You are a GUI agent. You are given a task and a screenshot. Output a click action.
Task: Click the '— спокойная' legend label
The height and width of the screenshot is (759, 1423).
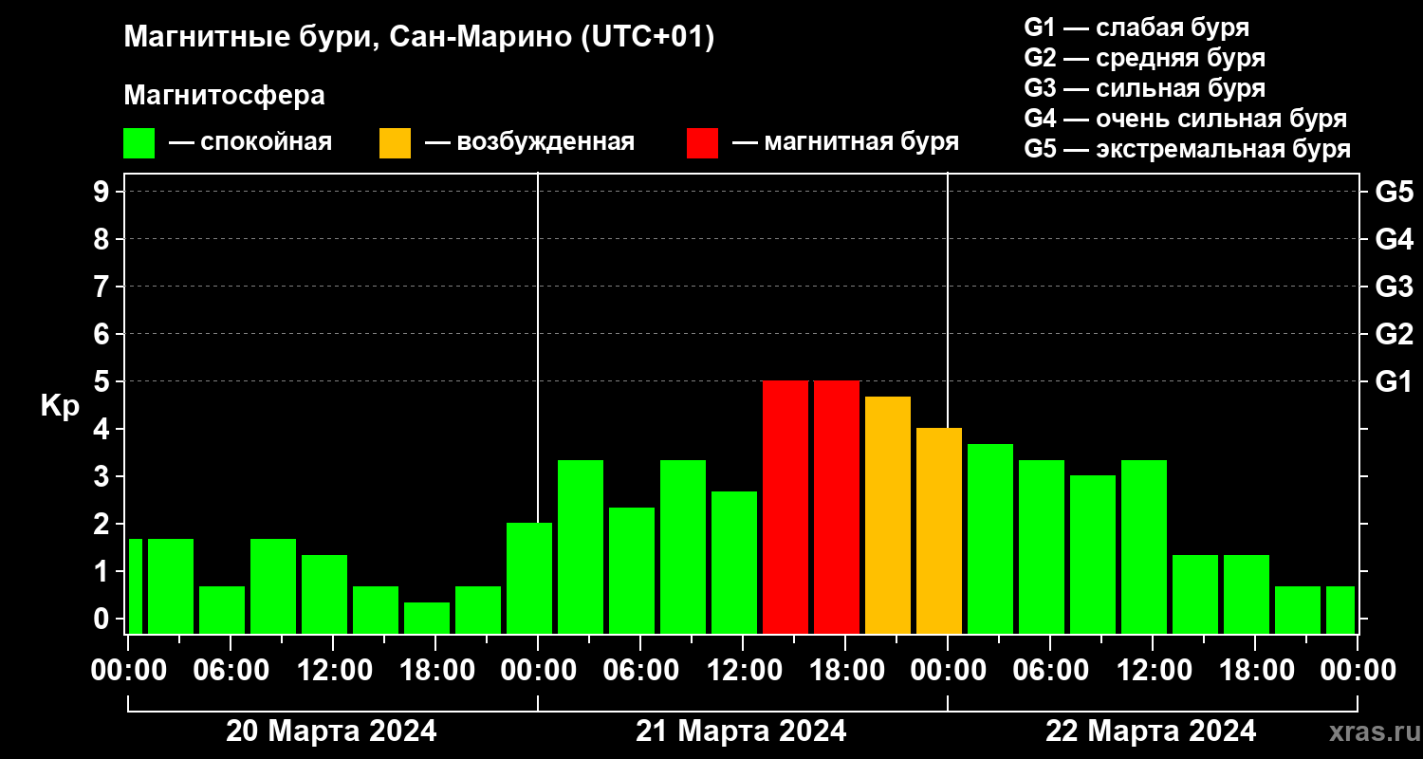click(250, 143)
